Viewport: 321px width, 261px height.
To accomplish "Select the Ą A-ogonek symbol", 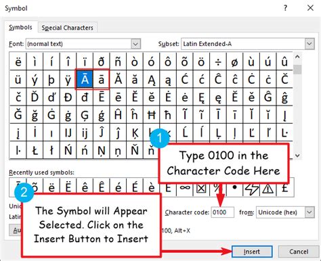I will [x=152, y=79].
